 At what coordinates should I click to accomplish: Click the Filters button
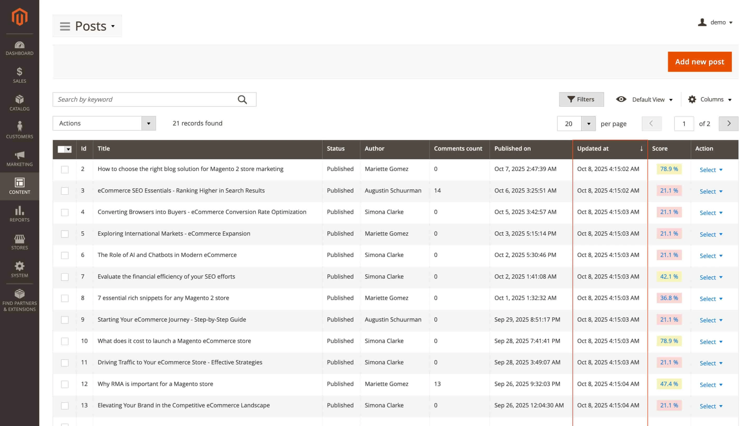[x=581, y=100]
